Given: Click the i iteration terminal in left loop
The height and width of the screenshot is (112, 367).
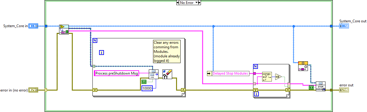Looking at the screenshot, I should [x=102, y=53].
